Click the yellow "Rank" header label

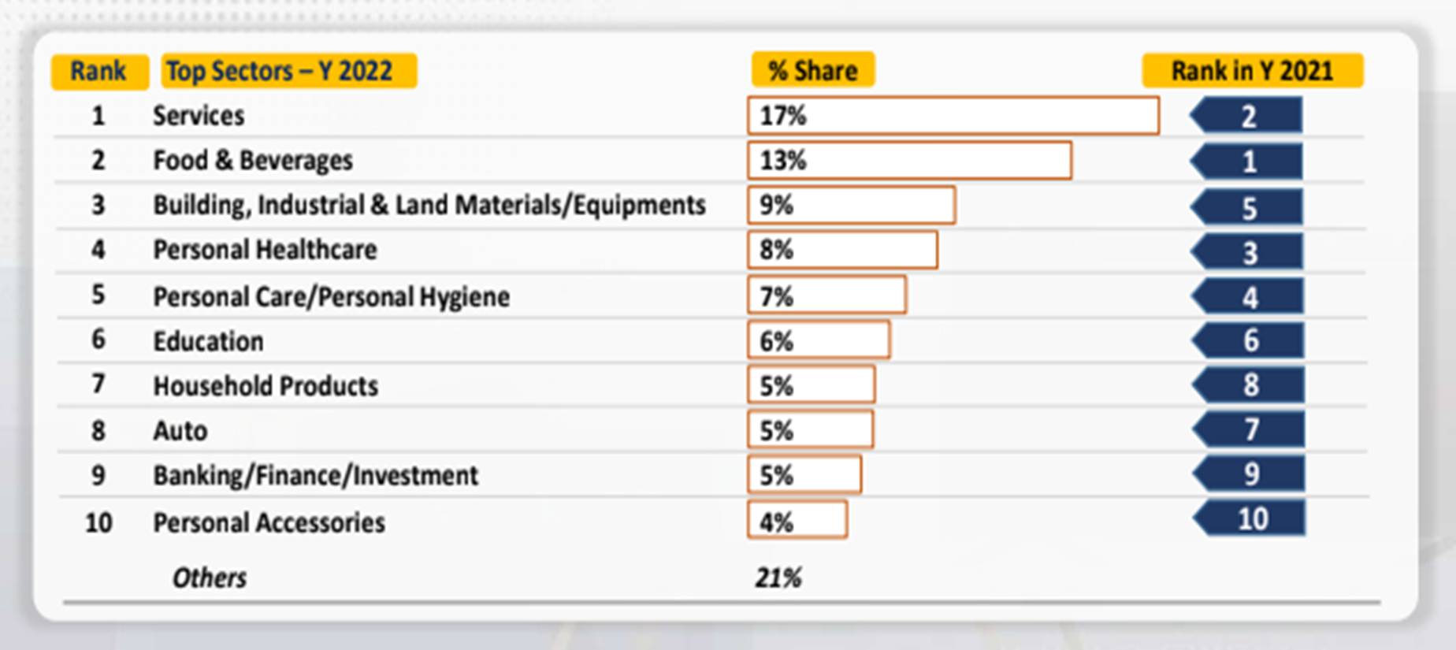click(98, 72)
